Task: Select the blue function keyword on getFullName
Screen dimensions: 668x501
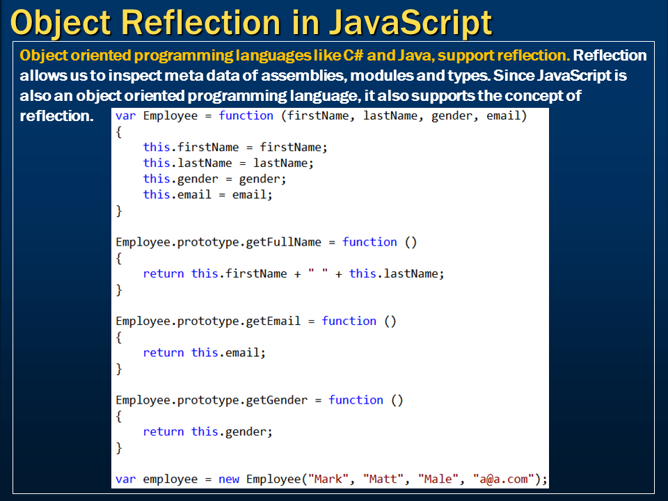Action: (370, 241)
